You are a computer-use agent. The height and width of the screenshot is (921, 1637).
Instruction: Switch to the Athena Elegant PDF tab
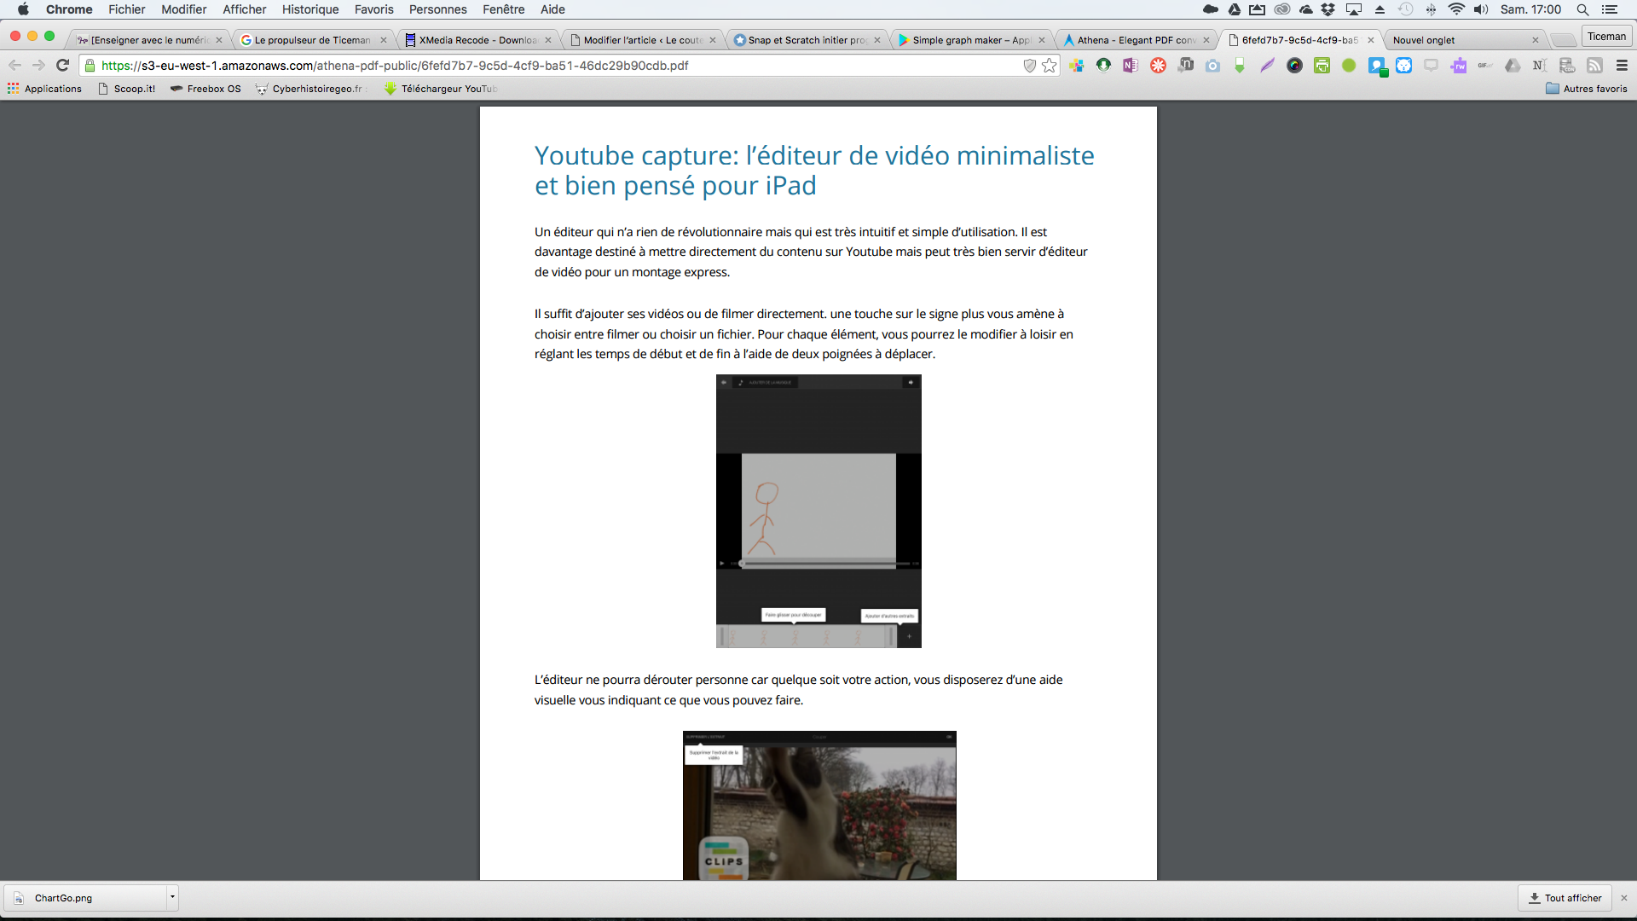click(x=1136, y=40)
